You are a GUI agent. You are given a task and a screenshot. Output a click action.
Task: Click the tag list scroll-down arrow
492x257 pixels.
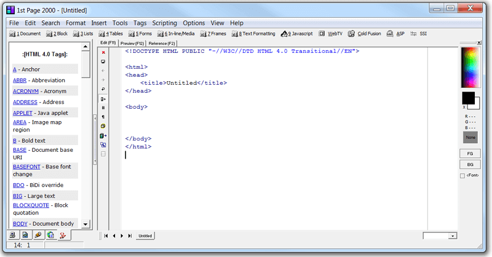click(x=85, y=224)
